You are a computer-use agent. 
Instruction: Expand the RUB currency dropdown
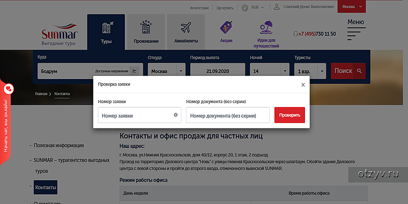pos(253,8)
